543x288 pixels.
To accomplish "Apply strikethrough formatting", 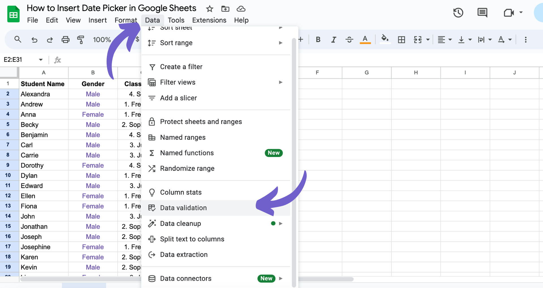I will coord(349,40).
